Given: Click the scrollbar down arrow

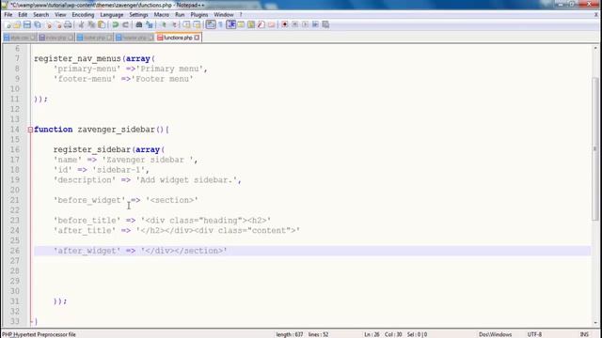Looking at the screenshot, I should (x=594, y=322).
